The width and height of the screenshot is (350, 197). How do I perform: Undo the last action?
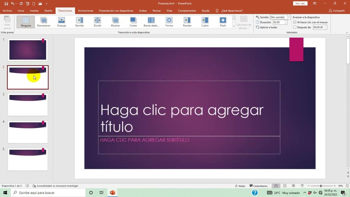pos(13,4)
